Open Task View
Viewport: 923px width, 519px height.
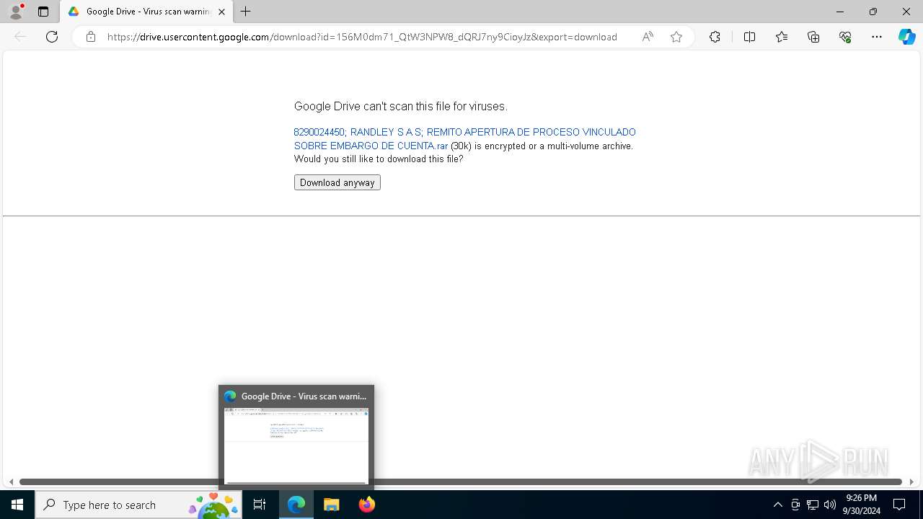(x=260, y=505)
